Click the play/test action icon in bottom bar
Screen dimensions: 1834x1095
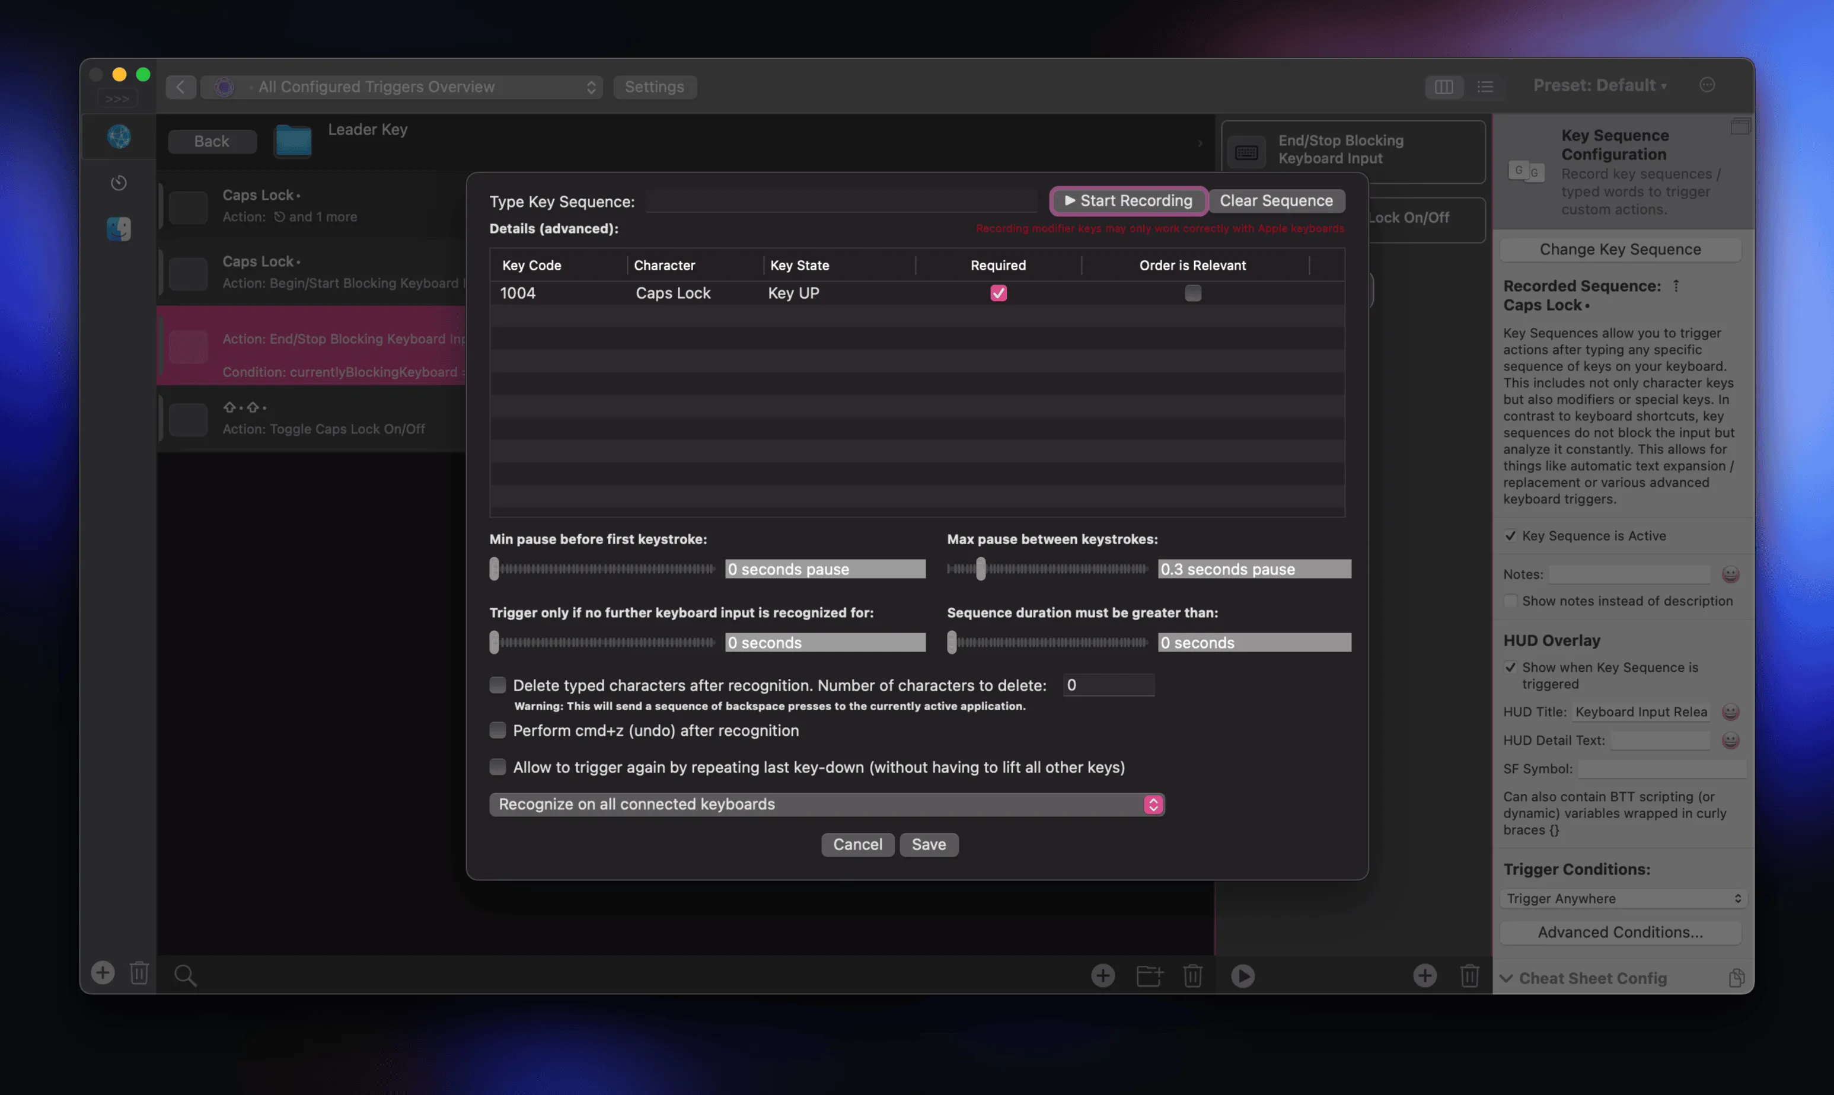point(1243,975)
